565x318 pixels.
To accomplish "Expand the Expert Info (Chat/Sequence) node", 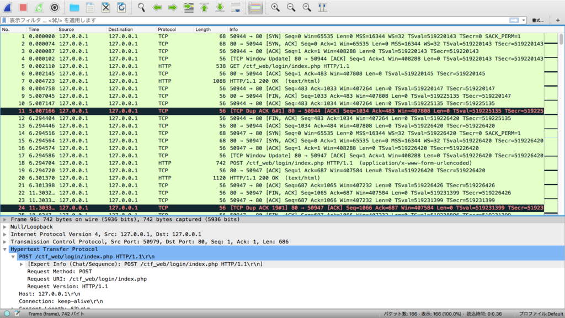I will pyautogui.click(x=22, y=264).
